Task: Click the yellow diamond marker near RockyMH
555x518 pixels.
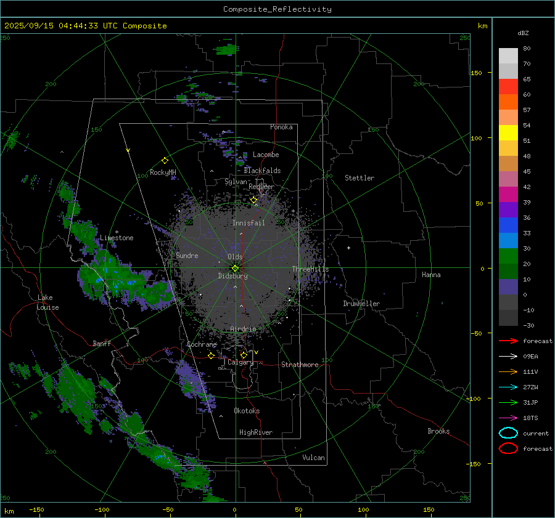Action: coord(165,161)
